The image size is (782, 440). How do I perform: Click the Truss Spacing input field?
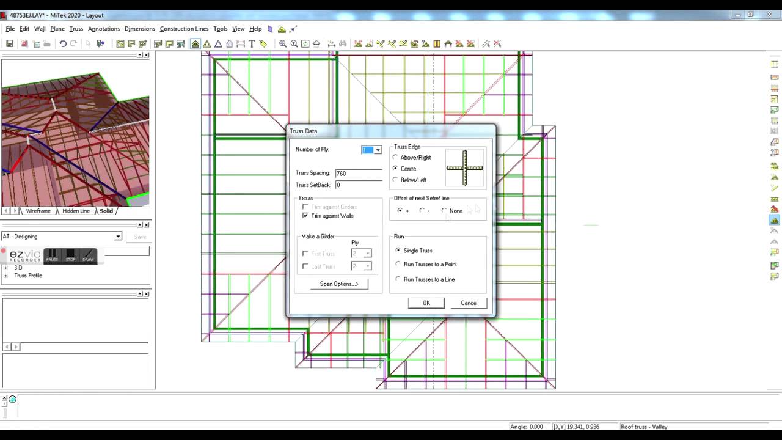(x=358, y=174)
